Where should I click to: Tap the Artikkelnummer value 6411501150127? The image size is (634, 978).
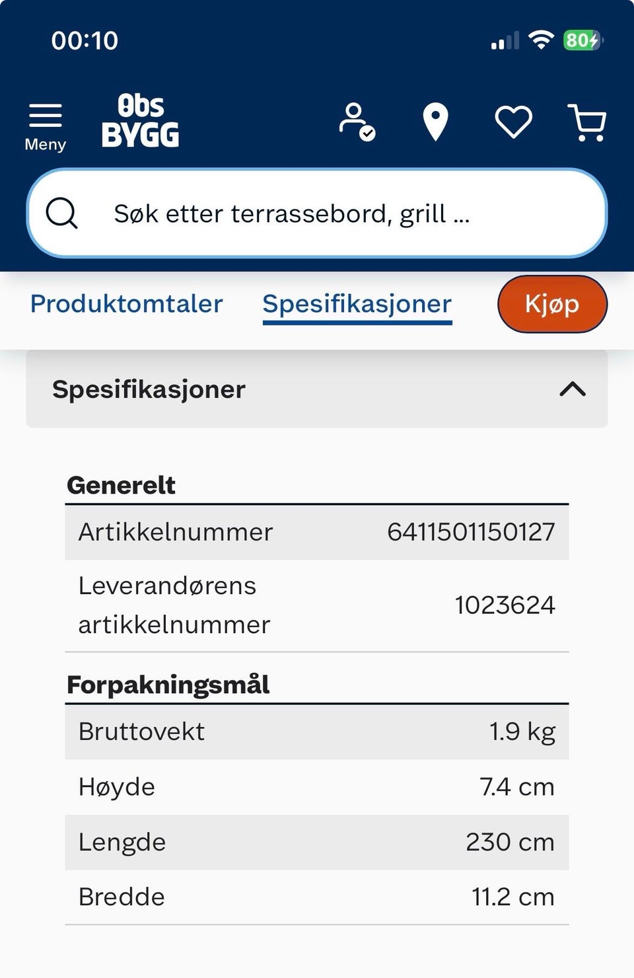[471, 532]
